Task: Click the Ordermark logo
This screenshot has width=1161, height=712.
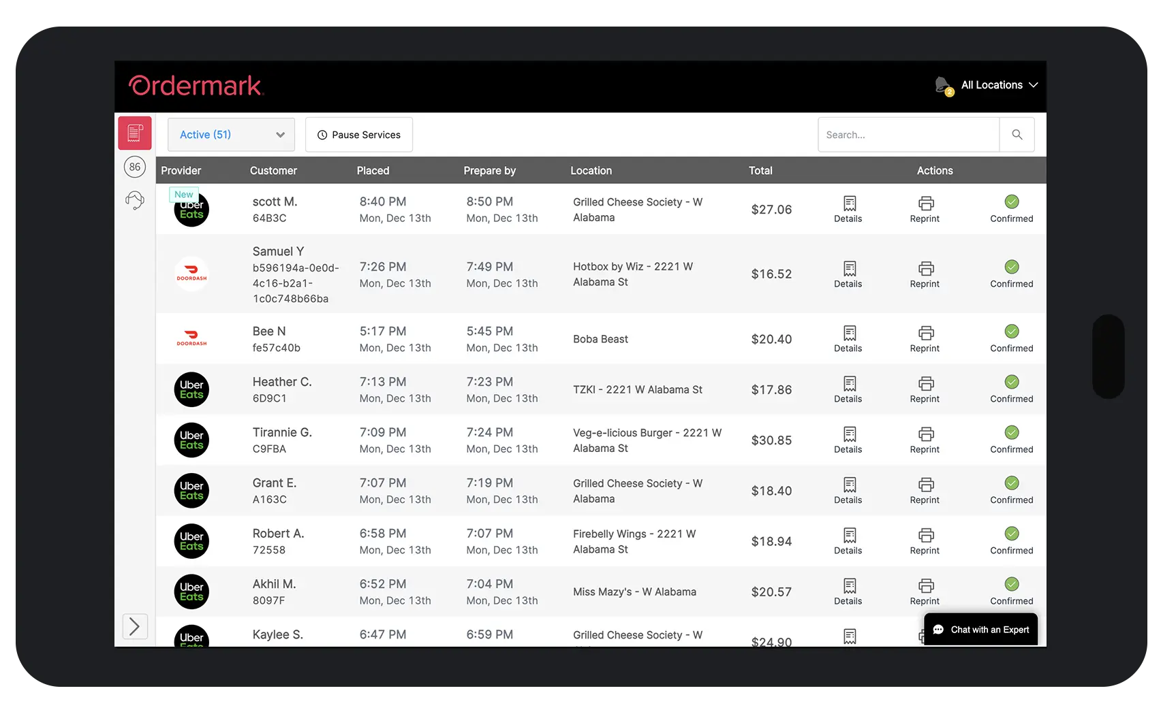Action: pos(196,86)
